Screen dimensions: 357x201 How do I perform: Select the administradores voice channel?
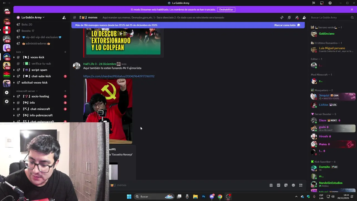click(x=42, y=44)
